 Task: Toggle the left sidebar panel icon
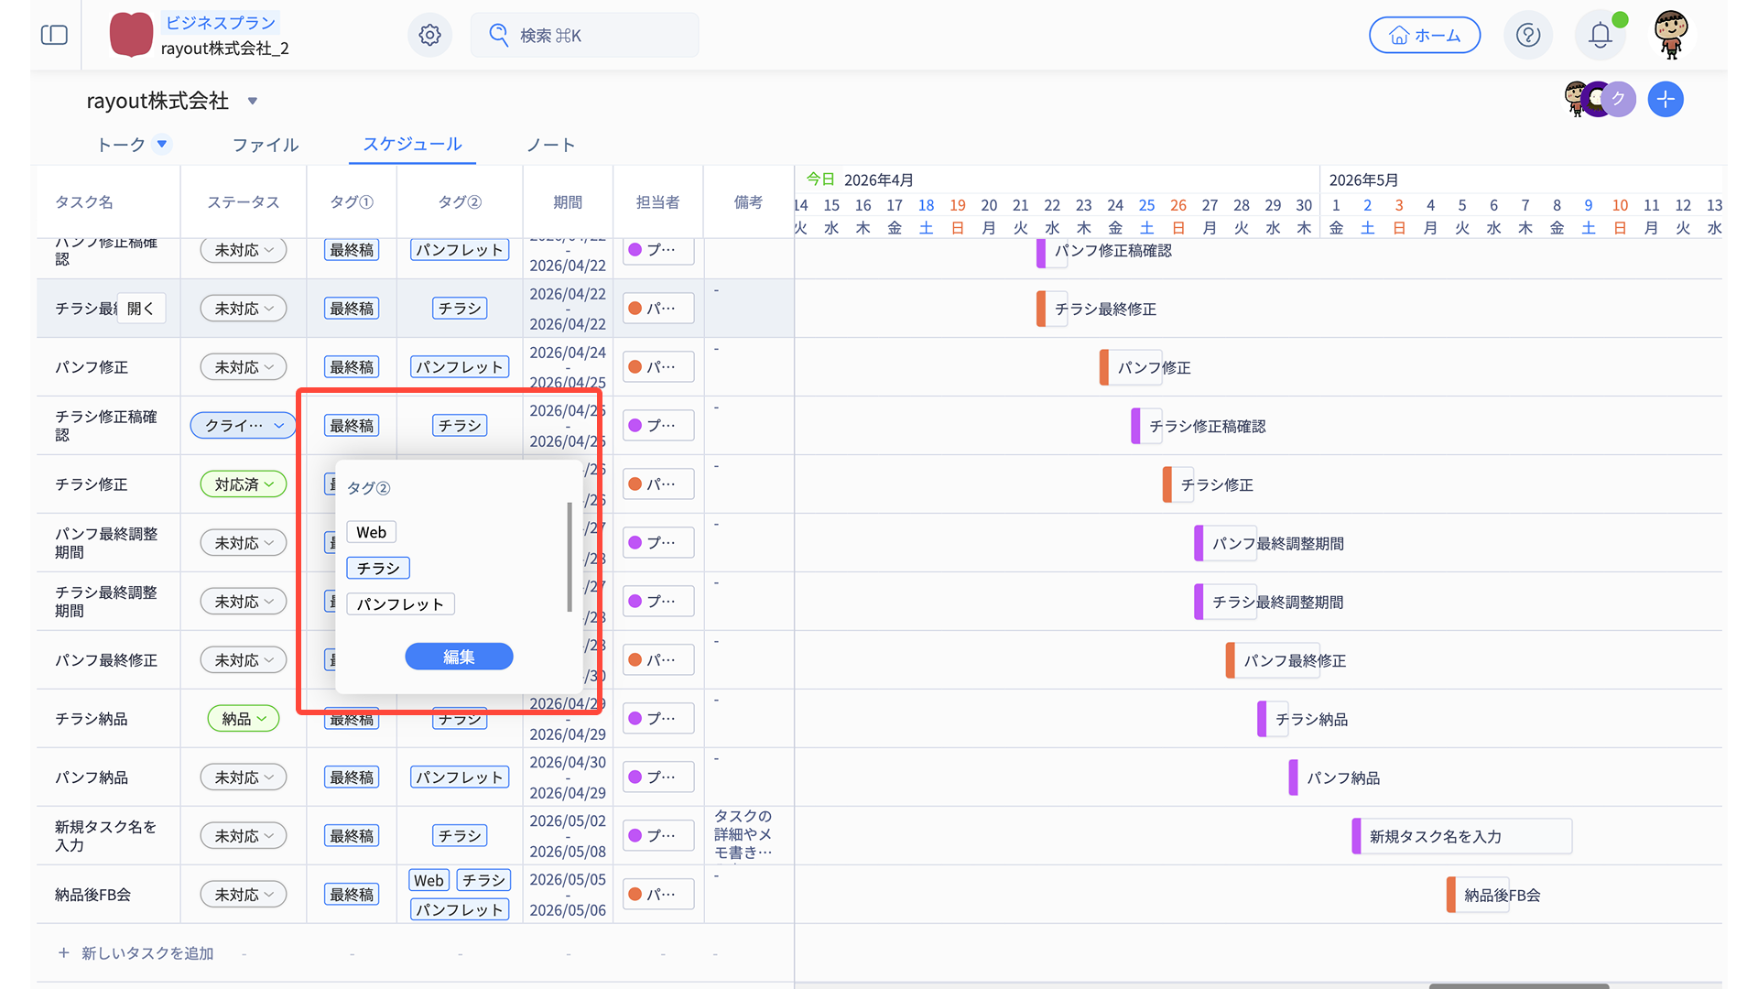pyautogui.click(x=54, y=35)
